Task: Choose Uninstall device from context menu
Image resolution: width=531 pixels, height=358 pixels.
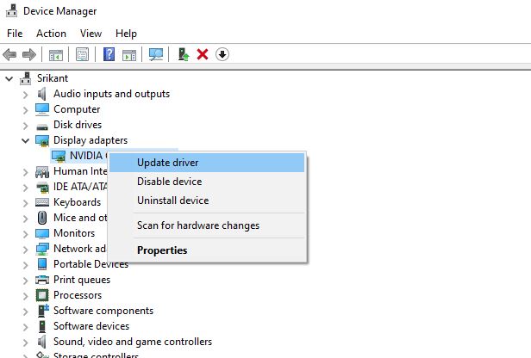Action: 172,201
